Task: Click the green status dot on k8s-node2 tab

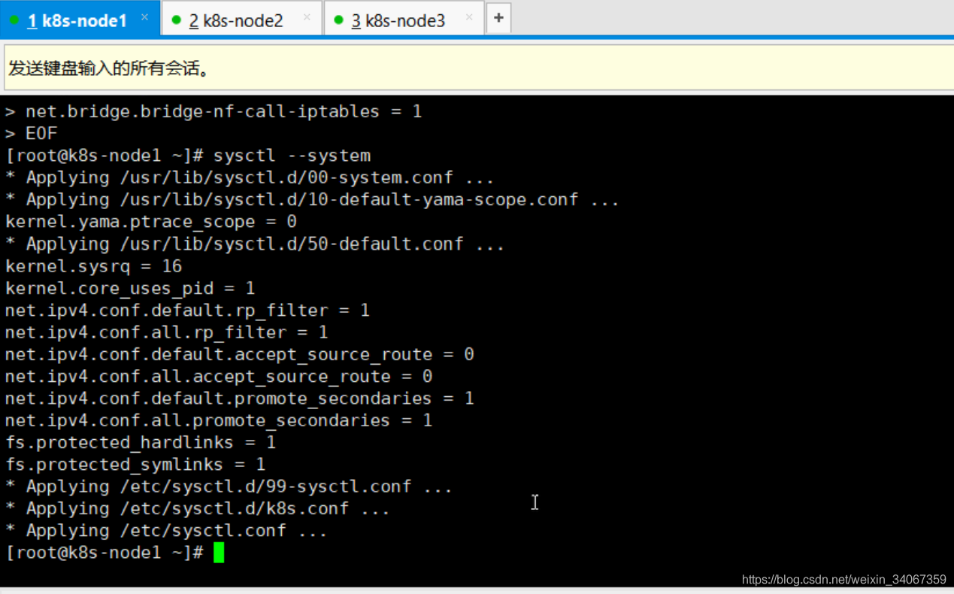Action: tap(177, 20)
